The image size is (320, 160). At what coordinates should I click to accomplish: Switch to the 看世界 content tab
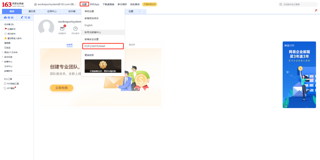click(132, 45)
